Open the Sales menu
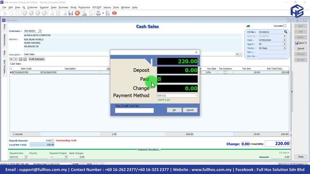The height and width of the screenshot is (174, 310). click(54, 7)
